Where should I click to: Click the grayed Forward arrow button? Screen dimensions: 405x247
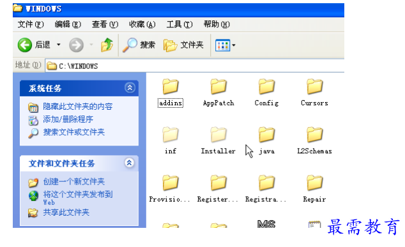point(76,45)
